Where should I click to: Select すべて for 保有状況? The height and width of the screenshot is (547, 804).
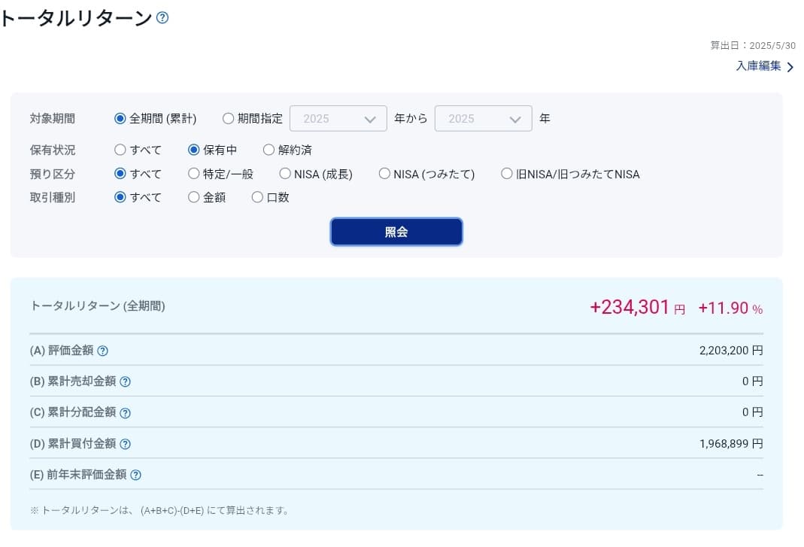tap(120, 150)
